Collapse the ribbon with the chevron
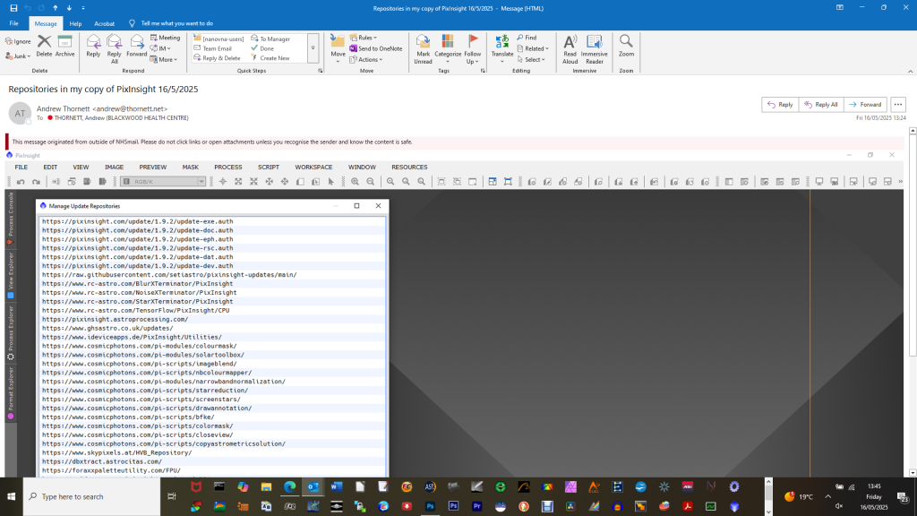 [910, 71]
